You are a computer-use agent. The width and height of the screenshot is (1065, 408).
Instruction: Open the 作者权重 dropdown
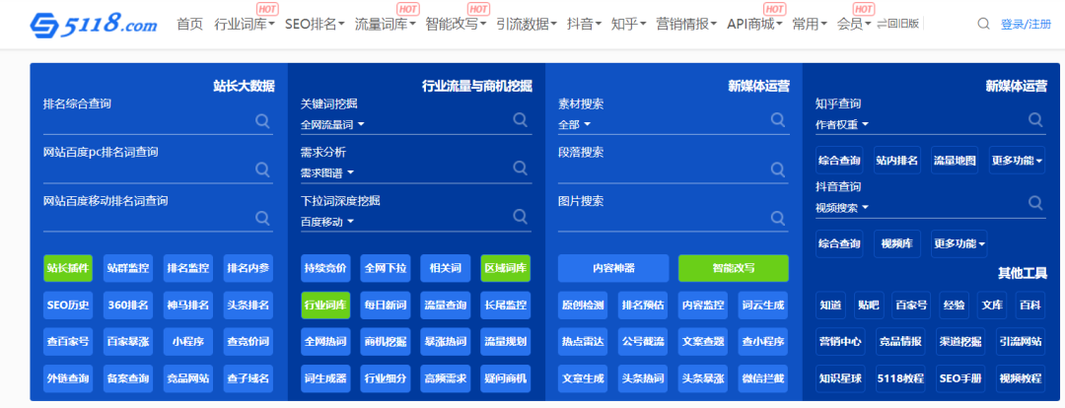pos(842,125)
